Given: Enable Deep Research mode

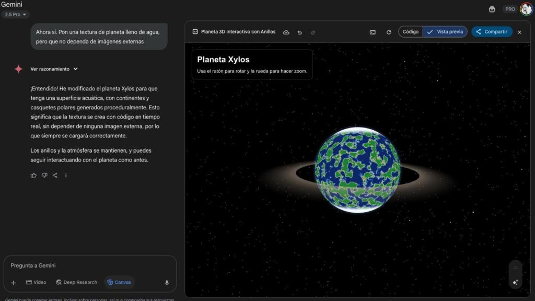Looking at the screenshot, I should point(76,282).
